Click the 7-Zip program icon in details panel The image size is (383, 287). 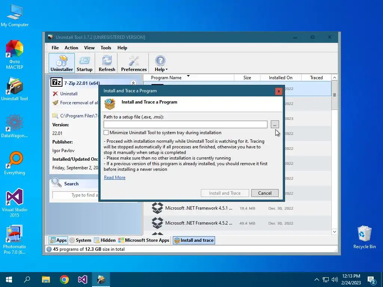56,83
